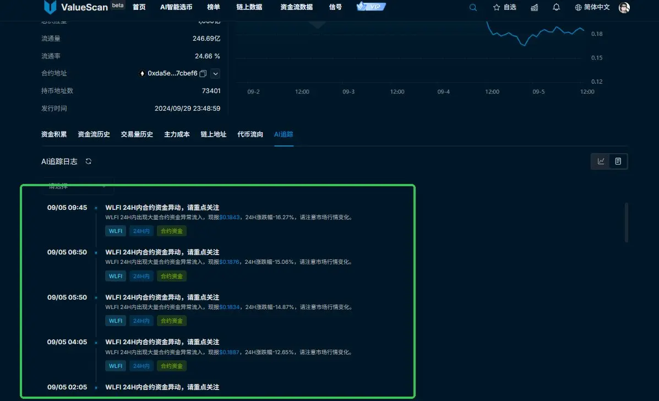Viewport: 659px width, 401px height.
Task: Expand the contract address chevron dropdown
Action: pyautogui.click(x=215, y=74)
